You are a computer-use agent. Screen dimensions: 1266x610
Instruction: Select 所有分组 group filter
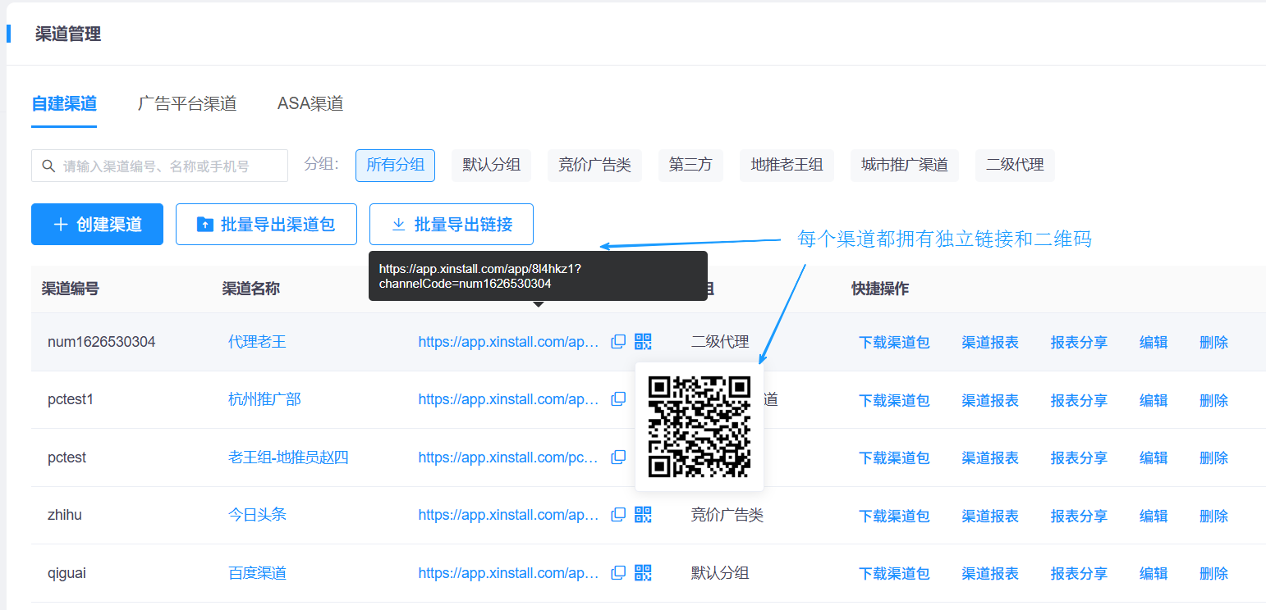pyautogui.click(x=395, y=165)
